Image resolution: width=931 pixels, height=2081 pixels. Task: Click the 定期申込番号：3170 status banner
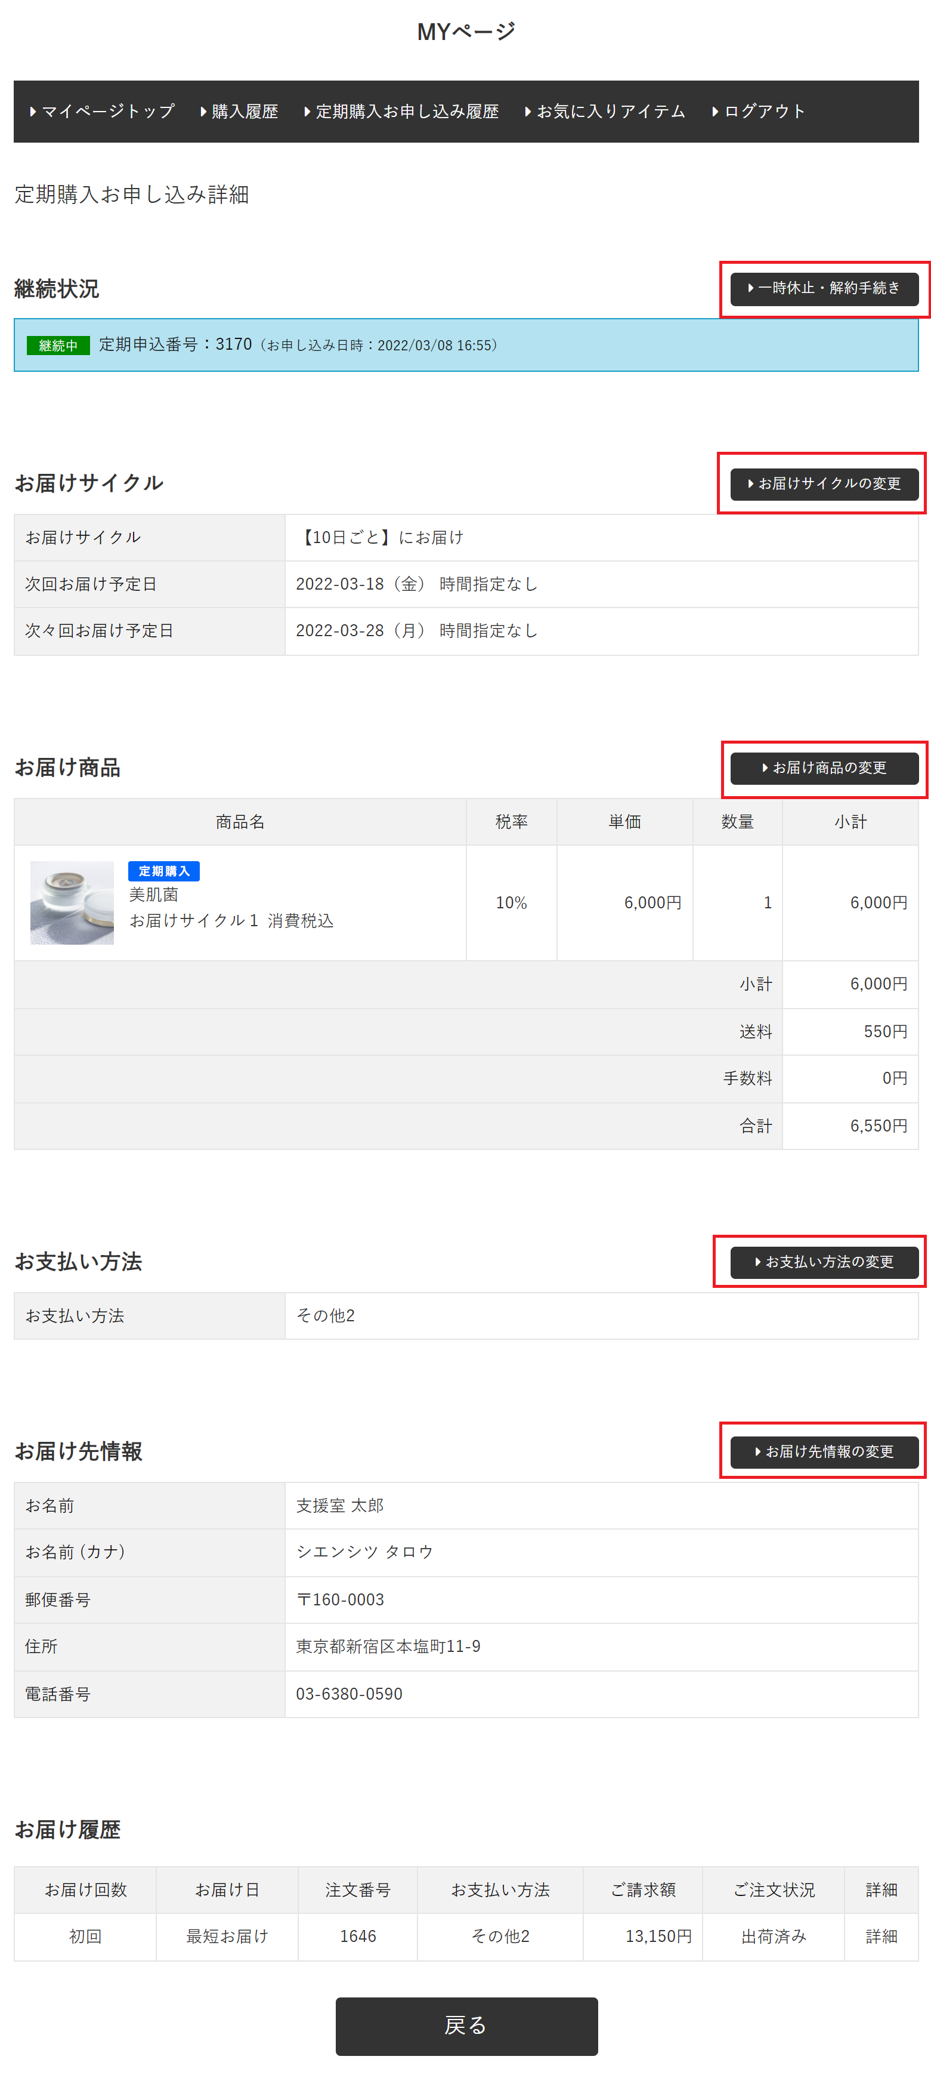(465, 345)
